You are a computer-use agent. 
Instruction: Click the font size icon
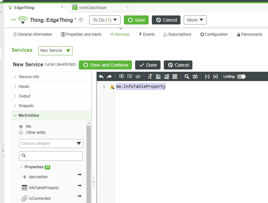(x=150, y=77)
